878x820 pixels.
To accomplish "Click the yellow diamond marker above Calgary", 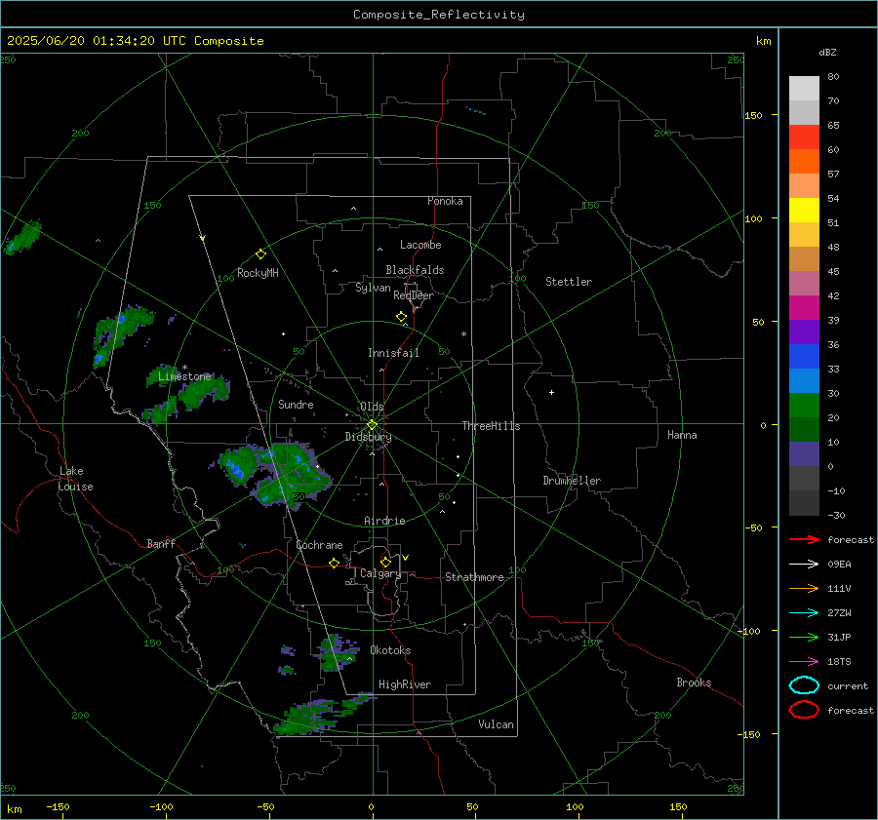I will pyautogui.click(x=385, y=562).
